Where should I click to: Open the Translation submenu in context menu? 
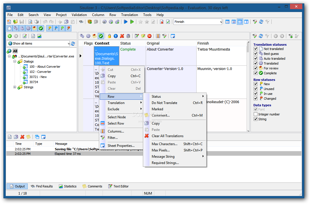[x=121, y=103]
